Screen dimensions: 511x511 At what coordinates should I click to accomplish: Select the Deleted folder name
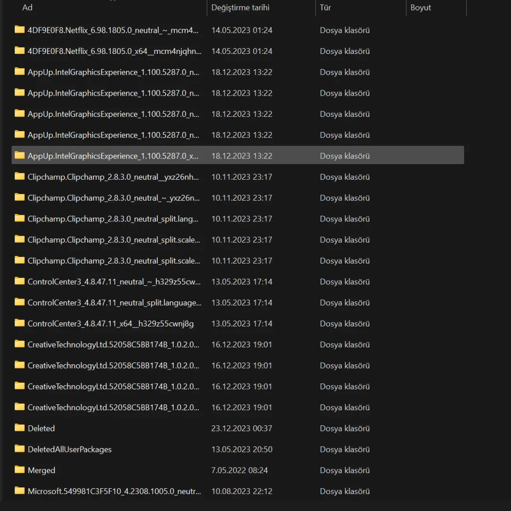coord(41,428)
